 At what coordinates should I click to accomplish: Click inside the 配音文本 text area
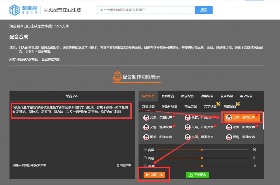pos(72,131)
